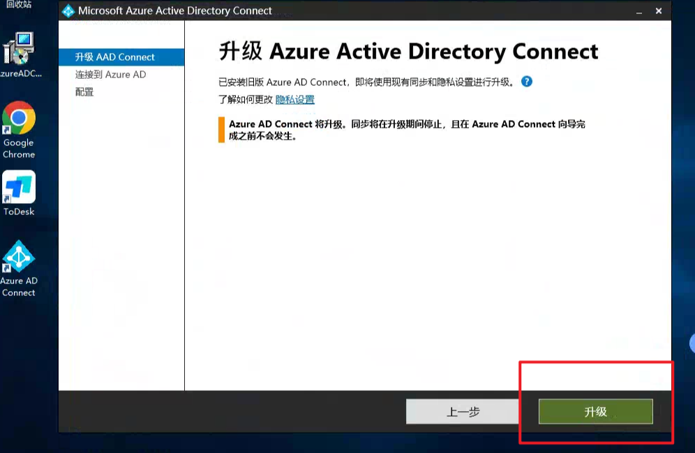Click the 上一步 back button

click(463, 412)
